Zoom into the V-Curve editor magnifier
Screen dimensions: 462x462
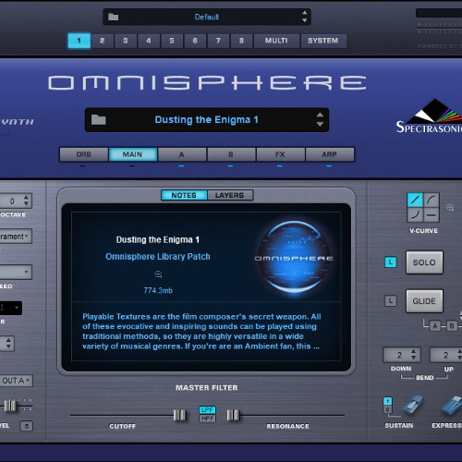pos(450,207)
